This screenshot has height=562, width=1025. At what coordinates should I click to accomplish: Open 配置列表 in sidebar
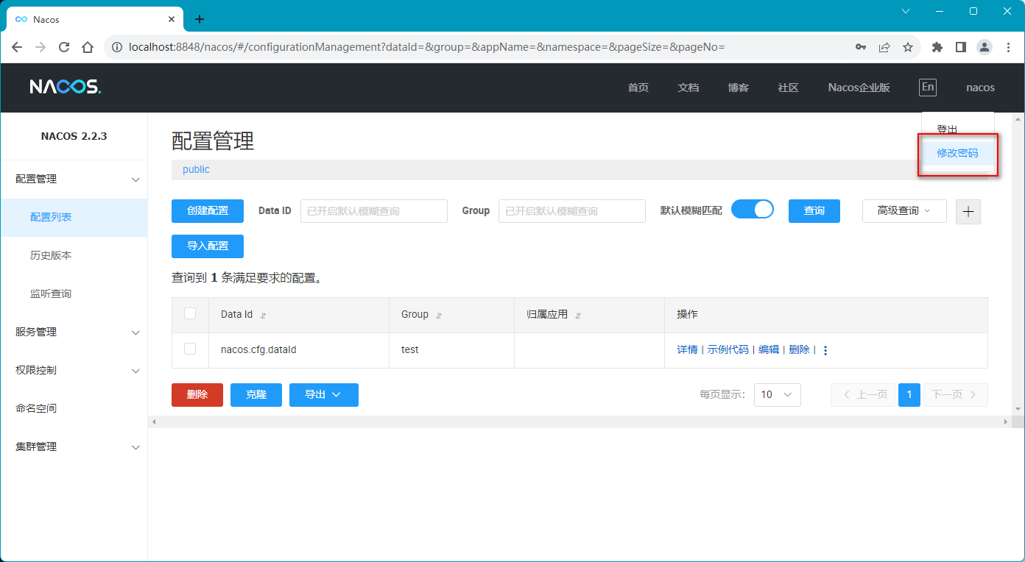pos(74,217)
